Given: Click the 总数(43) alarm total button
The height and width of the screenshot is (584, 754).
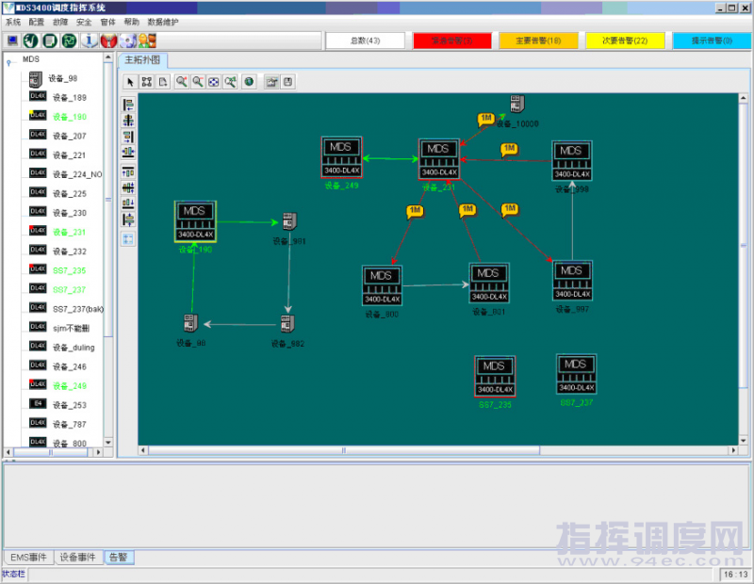Looking at the screenshot, I should click(366, 41).
